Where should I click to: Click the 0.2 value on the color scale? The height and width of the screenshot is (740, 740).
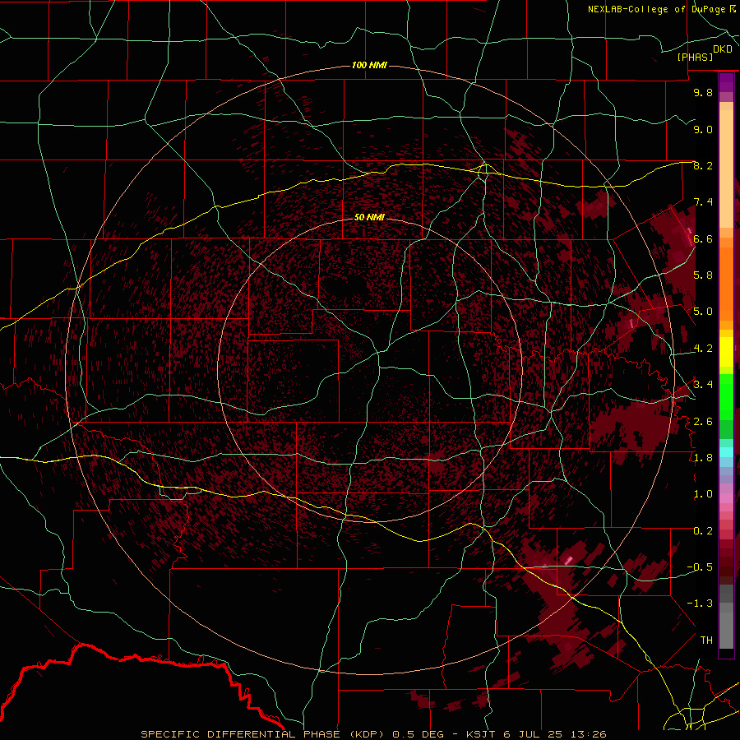pyautogui.click(x=703, y=531)
